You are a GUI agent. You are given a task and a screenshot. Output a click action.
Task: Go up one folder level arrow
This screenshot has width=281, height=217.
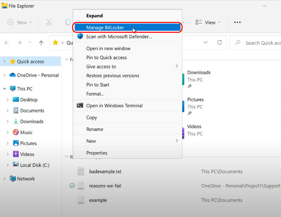[x=41, y=43]
